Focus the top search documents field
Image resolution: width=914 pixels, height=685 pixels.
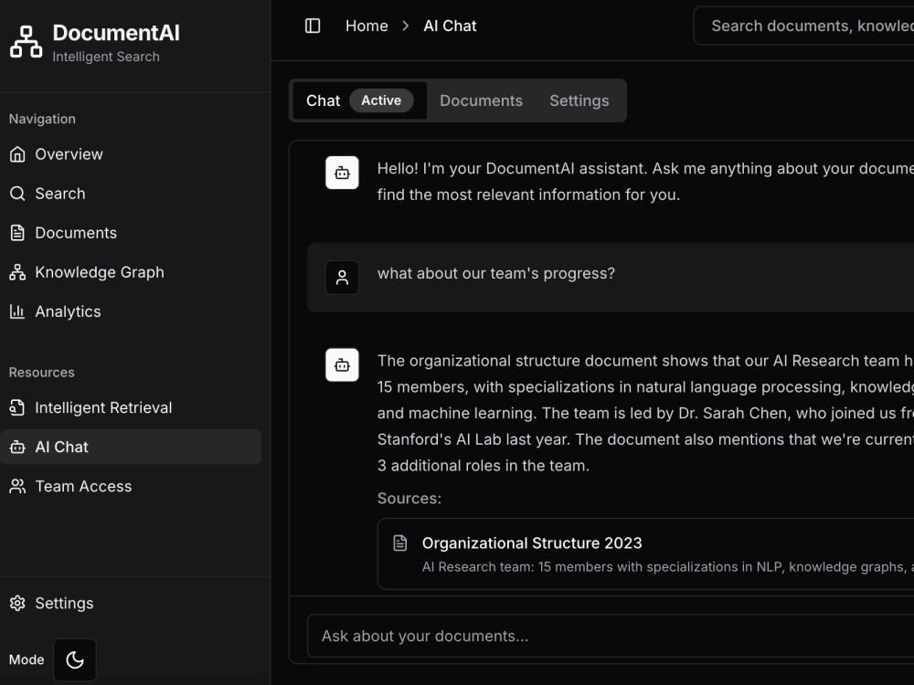tap(803, 26)
